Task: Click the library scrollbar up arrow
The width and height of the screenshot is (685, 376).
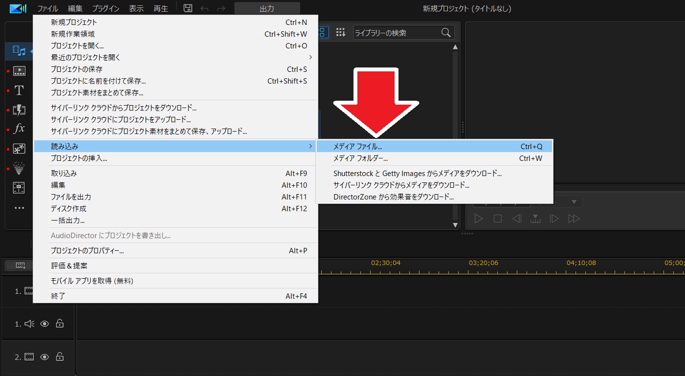Action: coord(455,47)
